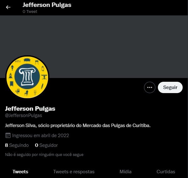Click the Não é seguido por ninguém notice

tap(44, 155)
